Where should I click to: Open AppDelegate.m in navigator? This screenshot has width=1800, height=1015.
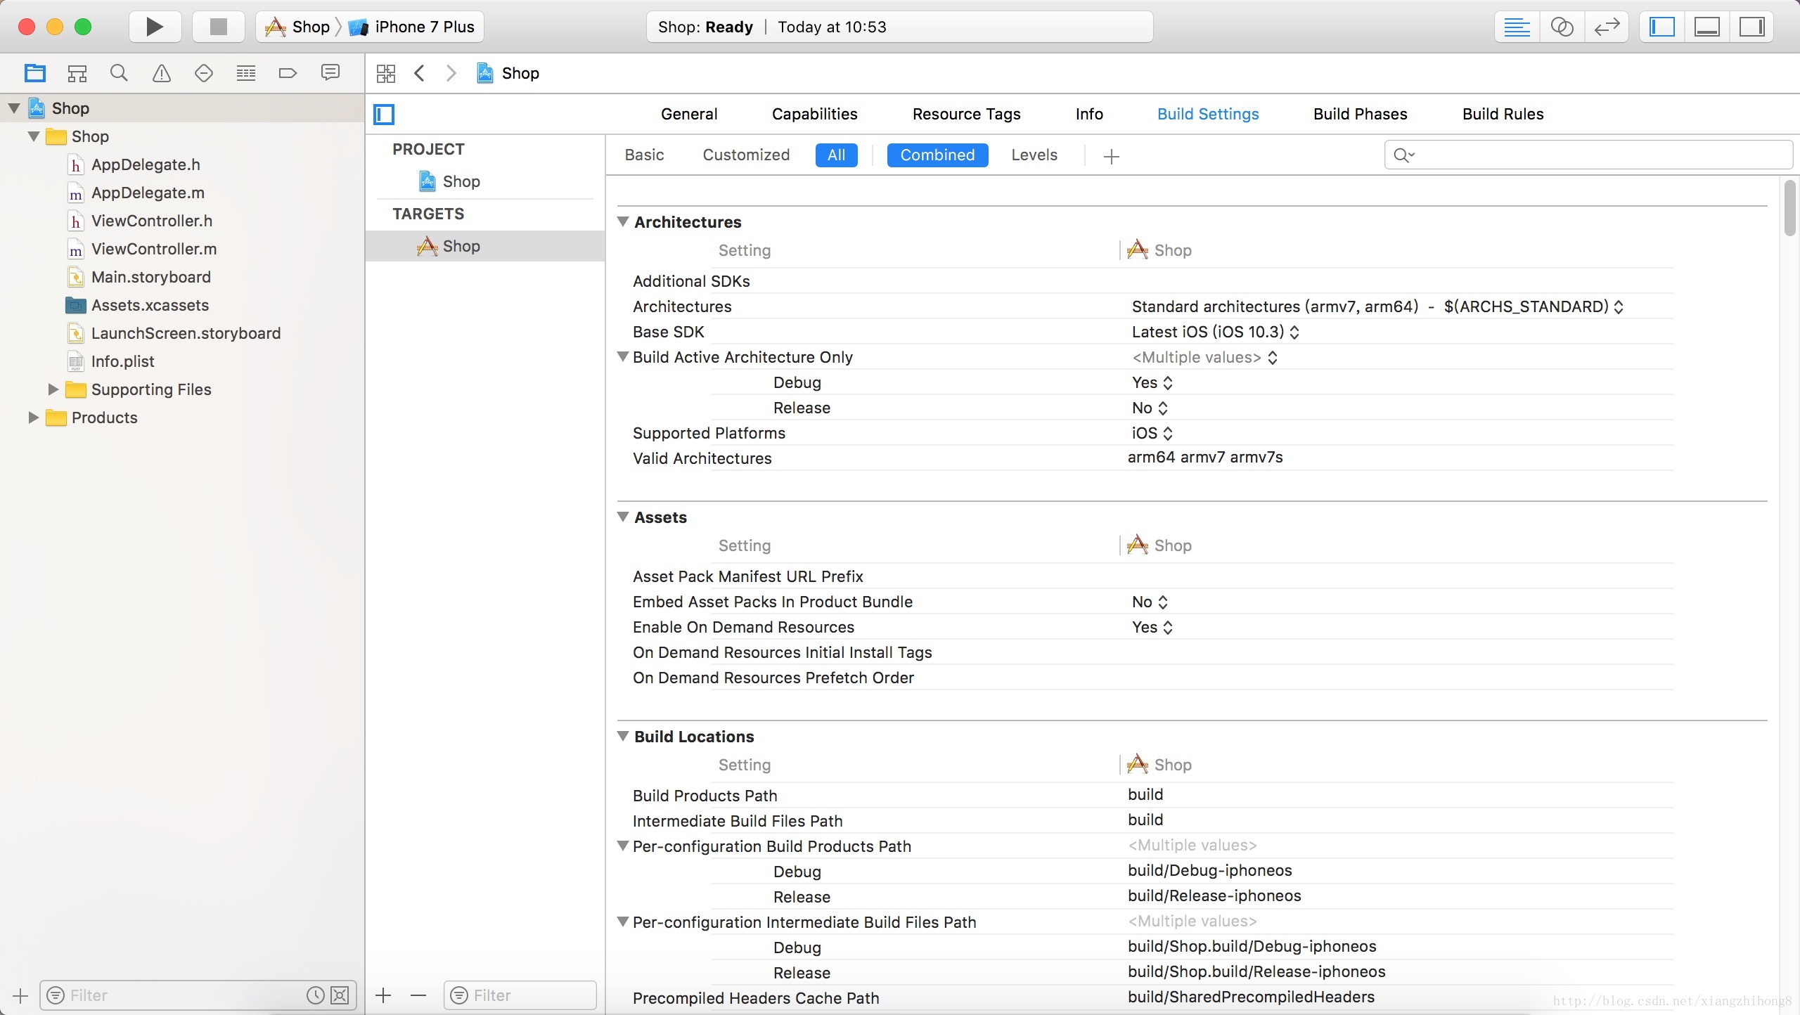coord(148,193)
